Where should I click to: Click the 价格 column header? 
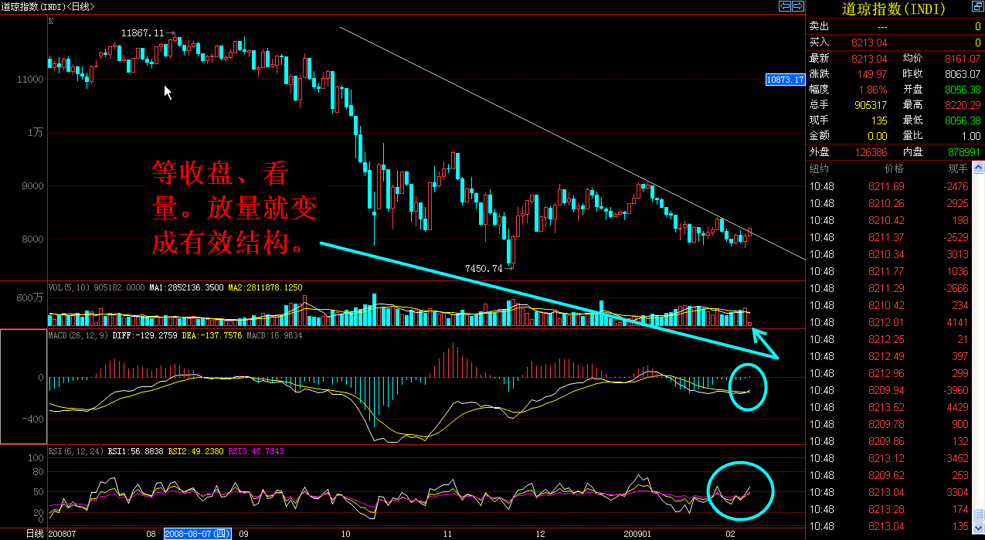(x=894, y=168)
